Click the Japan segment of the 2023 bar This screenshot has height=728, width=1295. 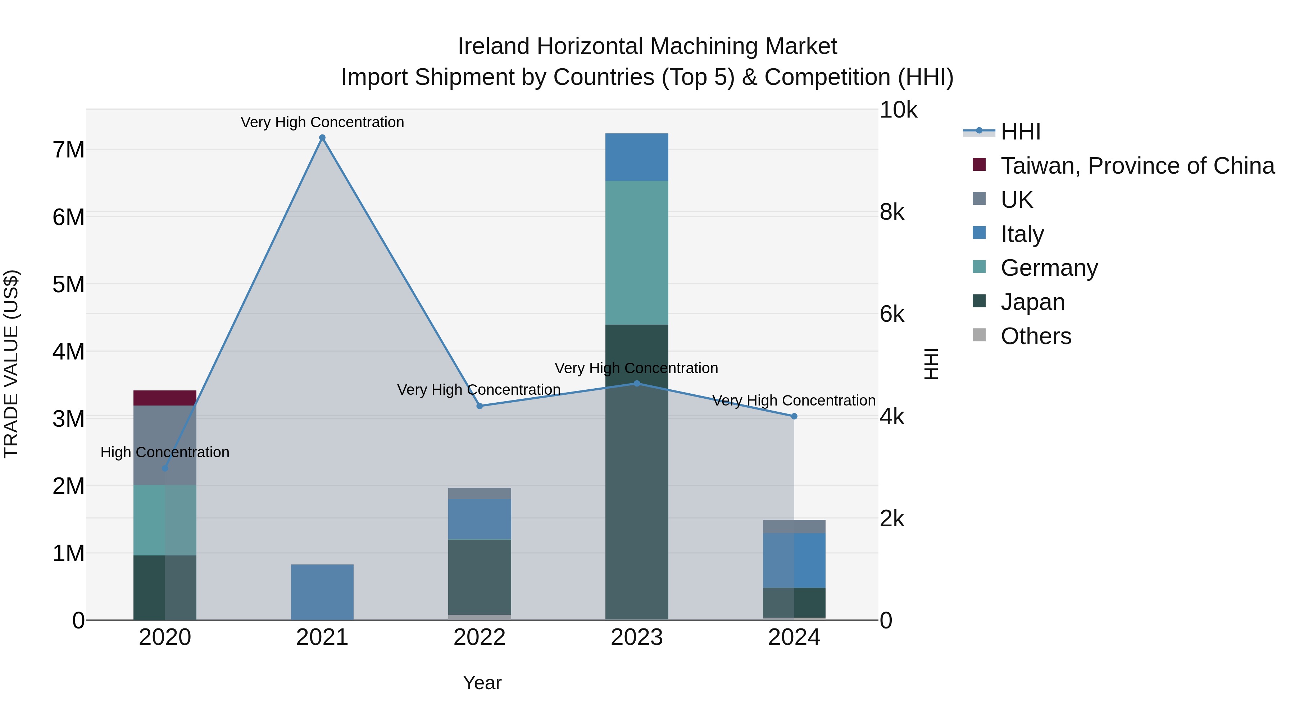(637, 472)
